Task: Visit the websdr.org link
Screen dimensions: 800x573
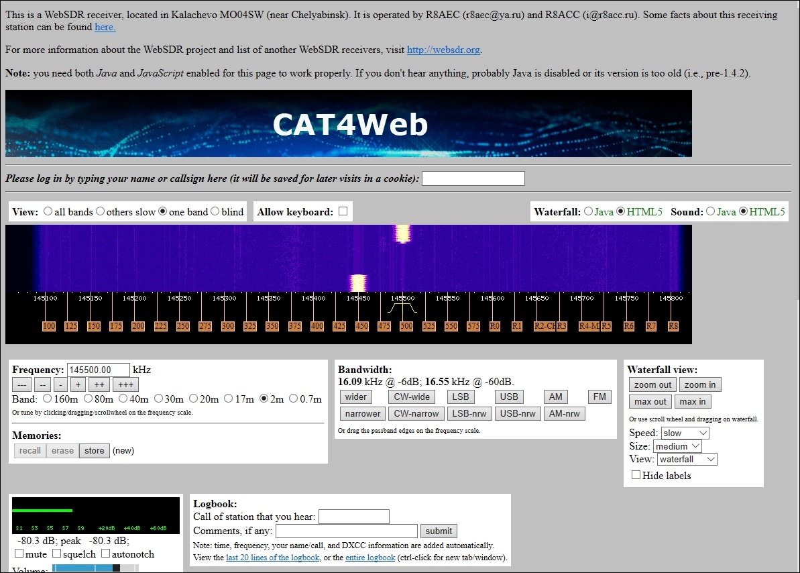Action: (443, 50)
